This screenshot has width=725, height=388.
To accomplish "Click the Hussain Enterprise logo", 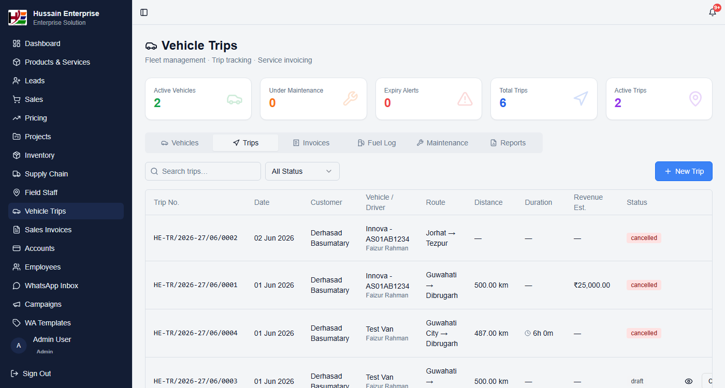I will (18, 18).
